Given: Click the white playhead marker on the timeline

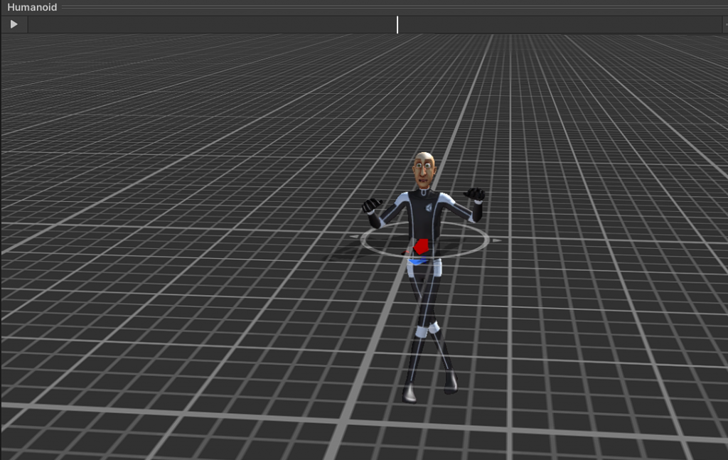Looking at the screenshot, I should (397, 25).
